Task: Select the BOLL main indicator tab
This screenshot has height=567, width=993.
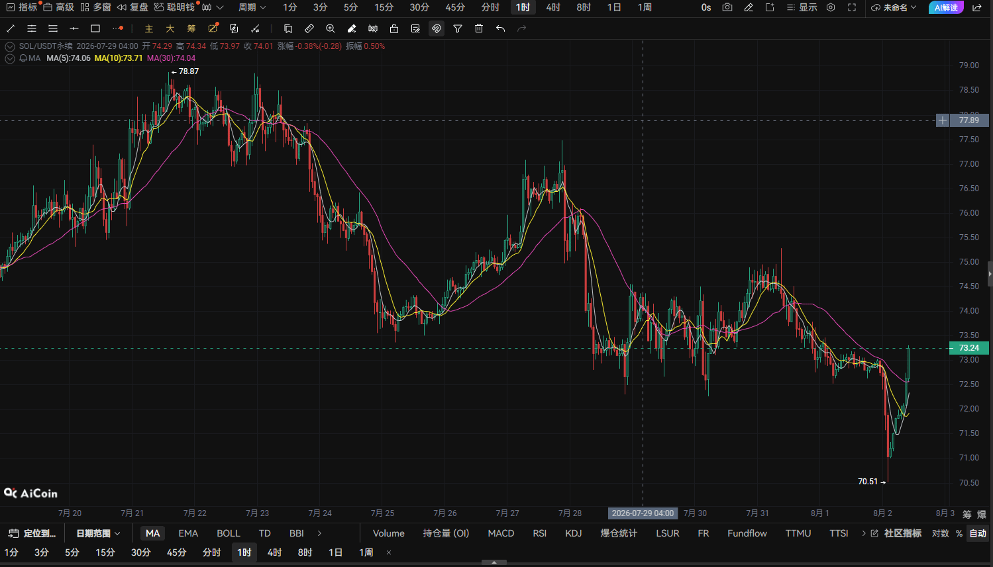Action: [229, 533]
